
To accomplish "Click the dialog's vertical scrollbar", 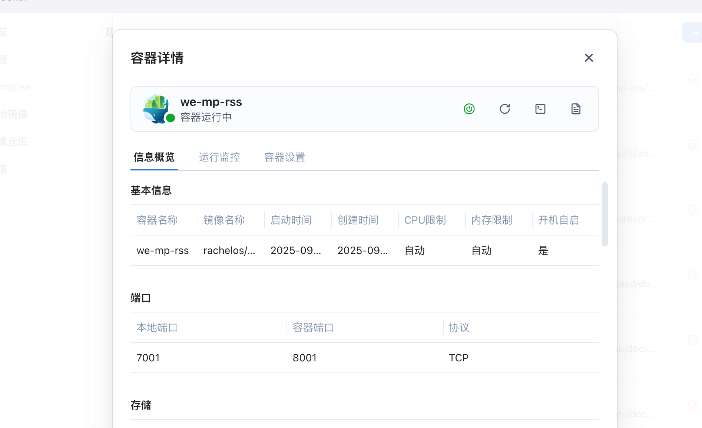I will (605, 214).
